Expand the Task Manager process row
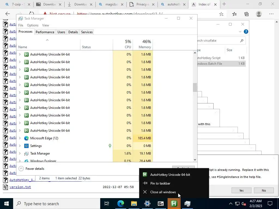Image resolution: width=279 pixels, height=209 pixels. [x=20, y=153]
